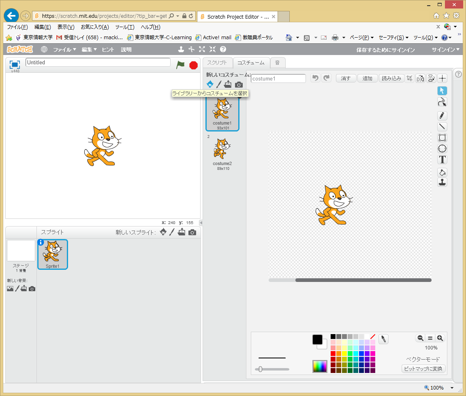Switch to the スクリプト tab
The width and height of the screenshot is (466, 396).
(217, 63)
